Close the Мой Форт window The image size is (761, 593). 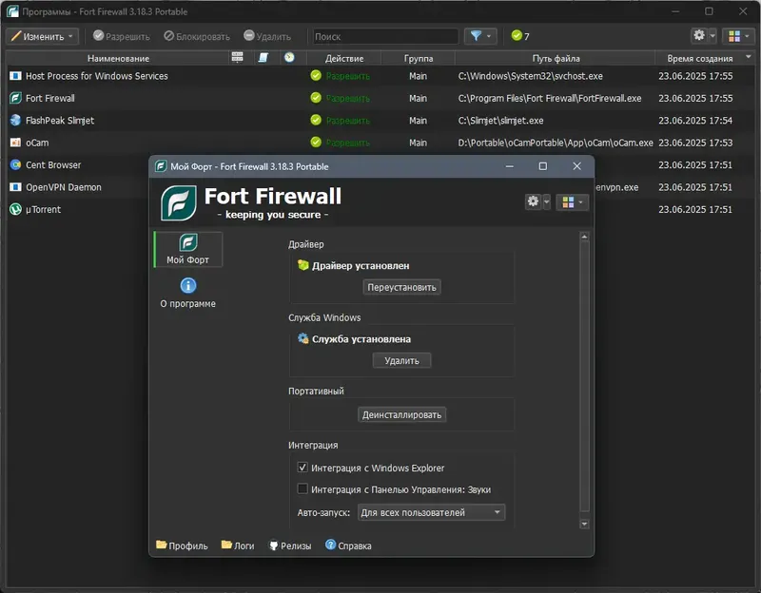tap(576, 166)
